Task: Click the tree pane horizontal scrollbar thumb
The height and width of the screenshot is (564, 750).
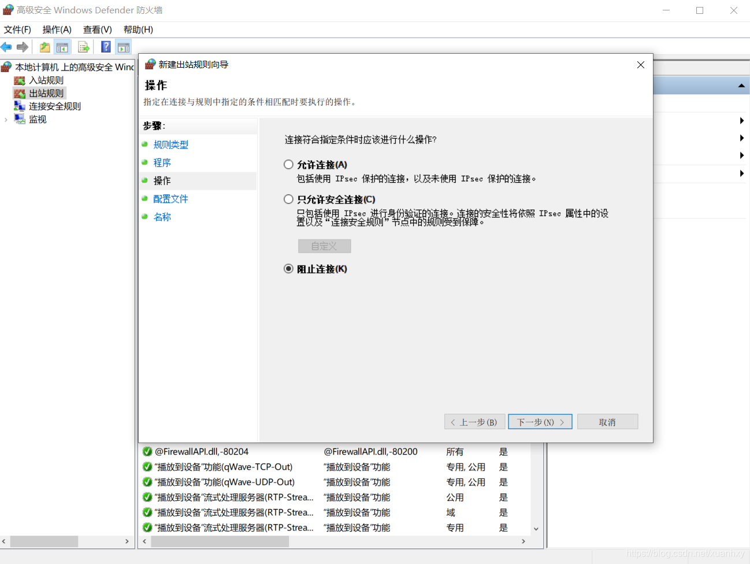Action: tap(44, 541)
